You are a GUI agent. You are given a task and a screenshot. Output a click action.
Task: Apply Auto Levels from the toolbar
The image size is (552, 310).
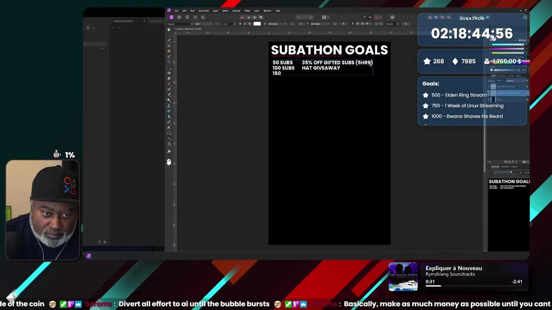click(x=242, y=17)
